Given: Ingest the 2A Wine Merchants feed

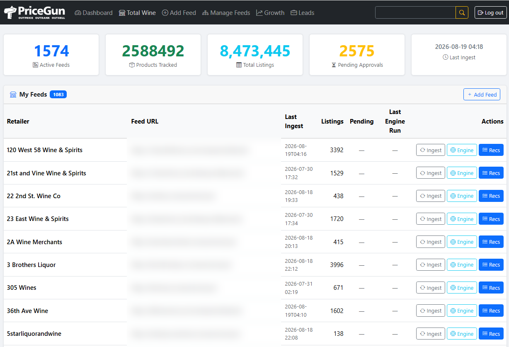Looking at the screenshot, I should [431, 242].
